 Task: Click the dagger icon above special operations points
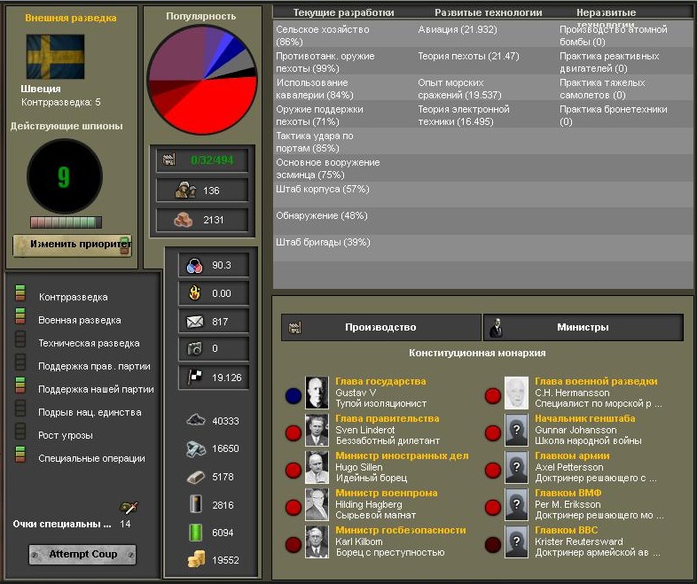[129, 508]
